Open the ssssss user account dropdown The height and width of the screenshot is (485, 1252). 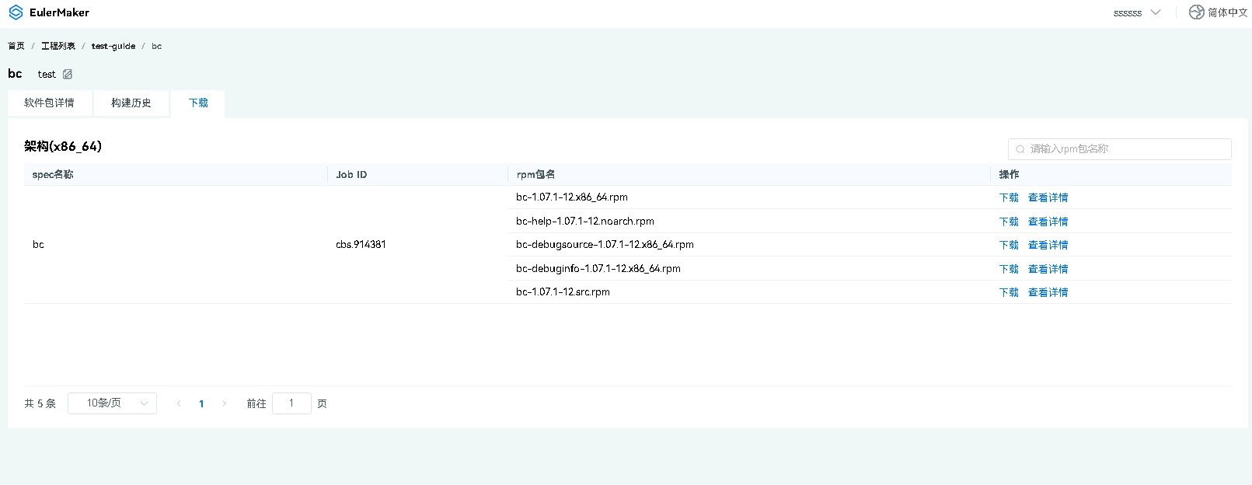click(x=1136, y=12)
